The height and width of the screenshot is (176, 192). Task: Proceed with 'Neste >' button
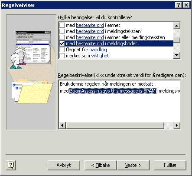click(133, 165)
